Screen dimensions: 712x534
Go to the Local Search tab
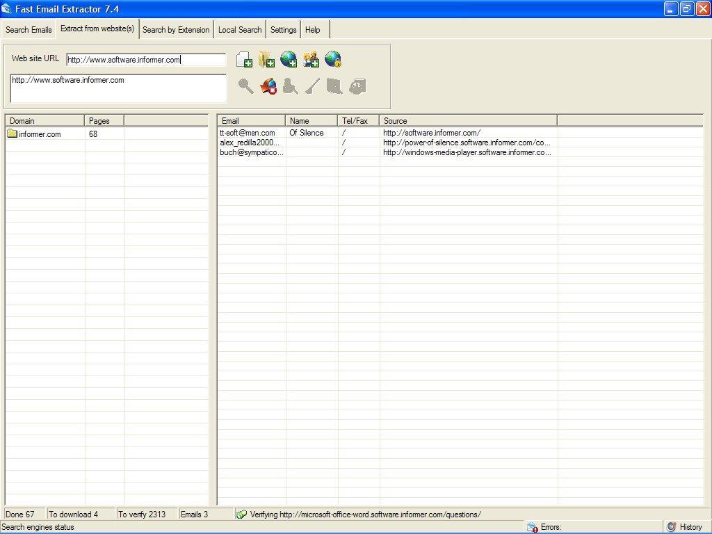pos(240,29)
